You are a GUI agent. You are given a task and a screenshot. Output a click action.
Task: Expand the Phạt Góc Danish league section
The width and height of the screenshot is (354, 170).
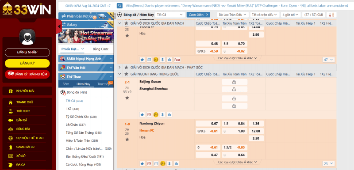coord(119,67)
